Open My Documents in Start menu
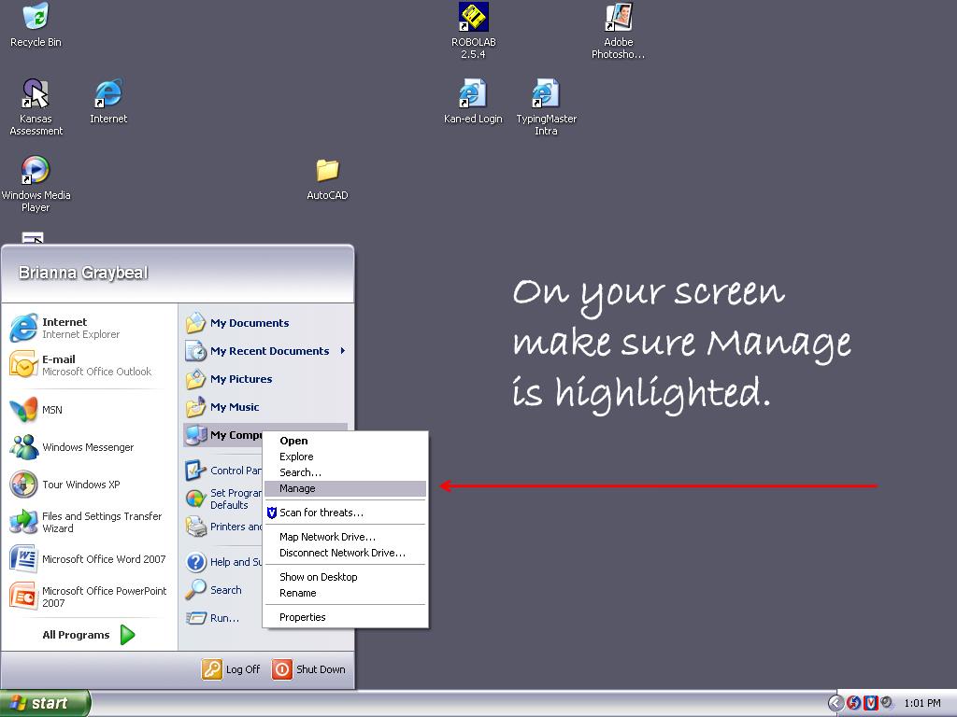This screenshot has width=957, height=717. [264, 323]
